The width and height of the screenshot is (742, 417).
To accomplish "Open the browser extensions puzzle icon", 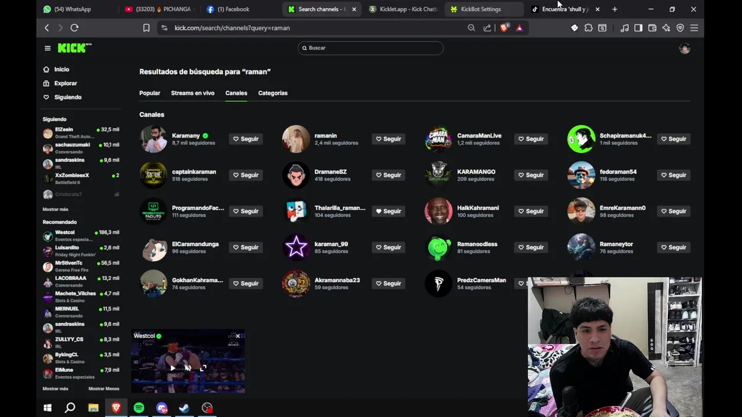I will tap(588, 28).
